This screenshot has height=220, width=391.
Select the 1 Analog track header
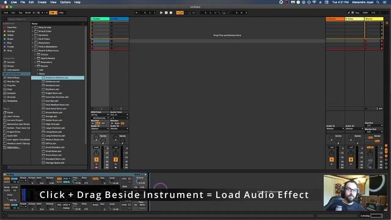click(x=100, y=19)
